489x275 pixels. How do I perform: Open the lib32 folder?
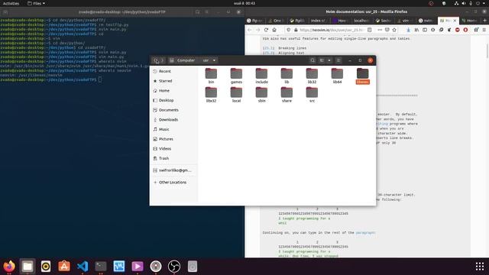pyautogui.click(x=312, y=76)
